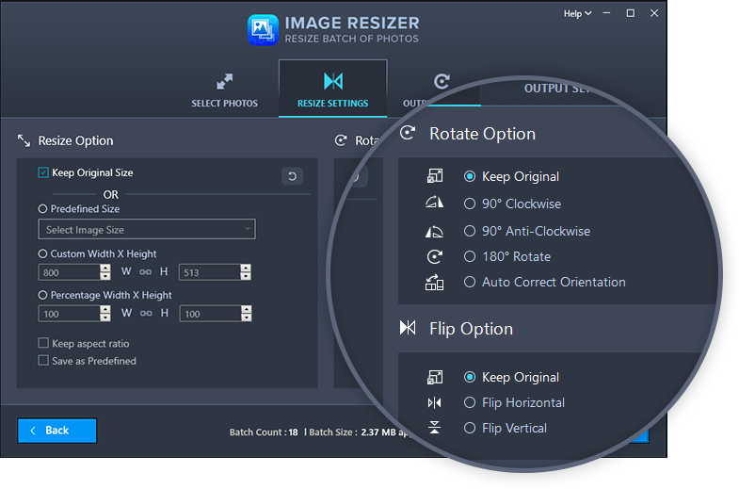739x489 pixels.
Task: Click the custom height field showing 513
Action: click(x=210, y=272)
